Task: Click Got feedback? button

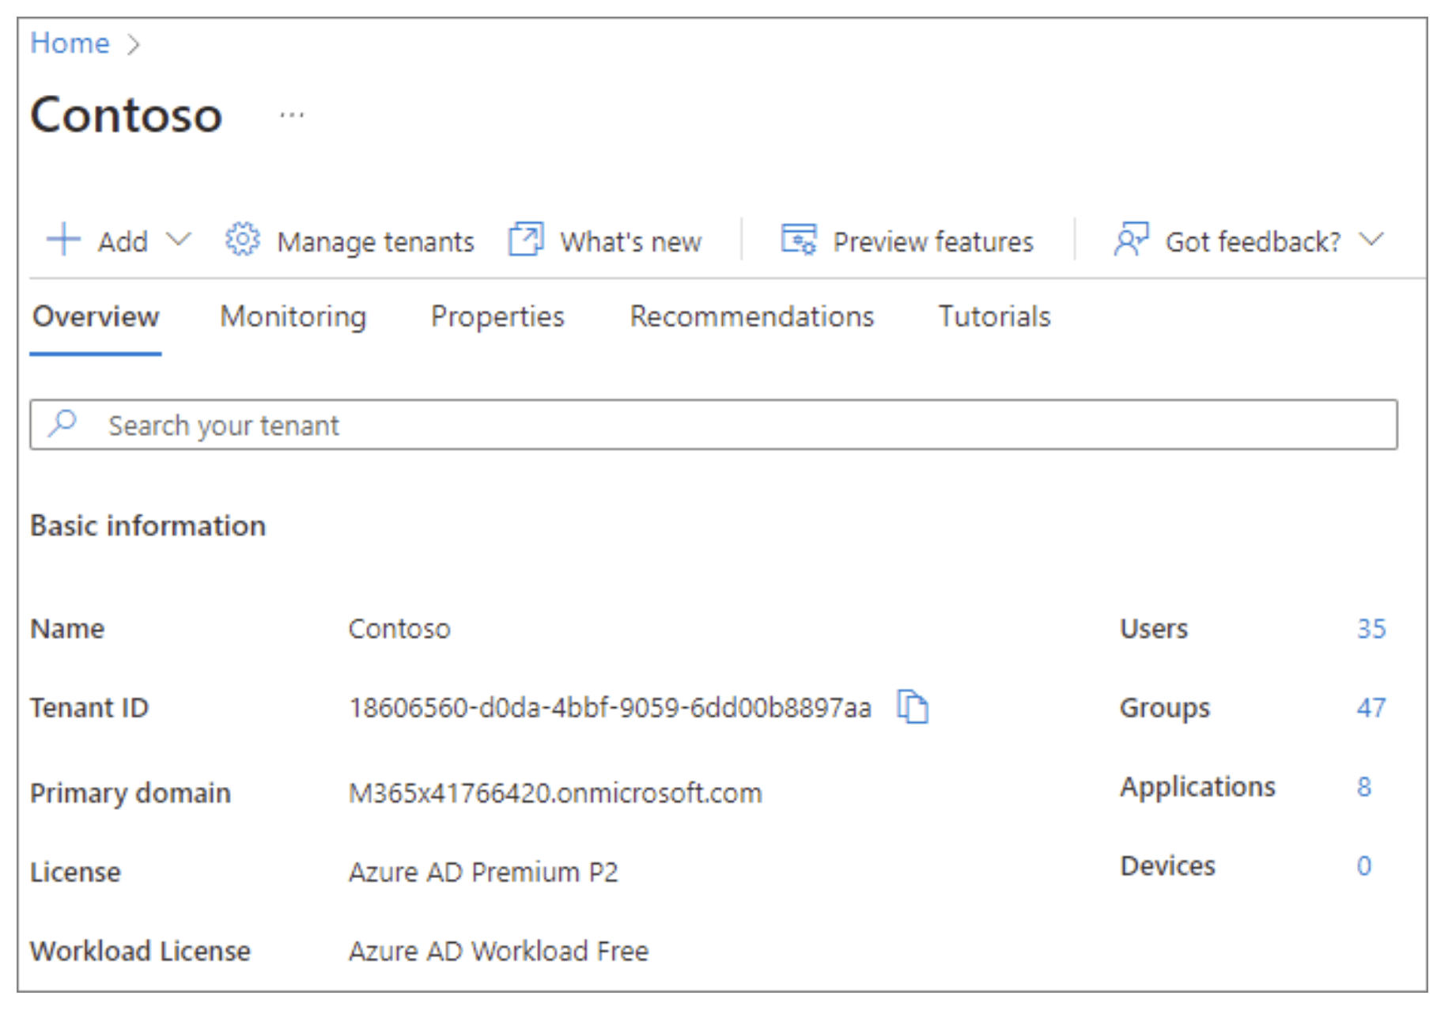Action: pos(1253,241)
